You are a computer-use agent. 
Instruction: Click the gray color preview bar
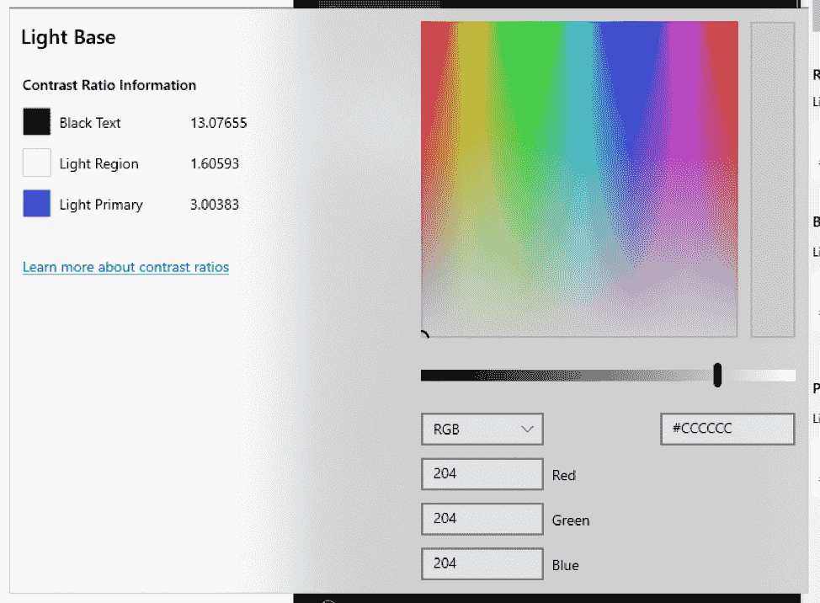tap(772, 179)
